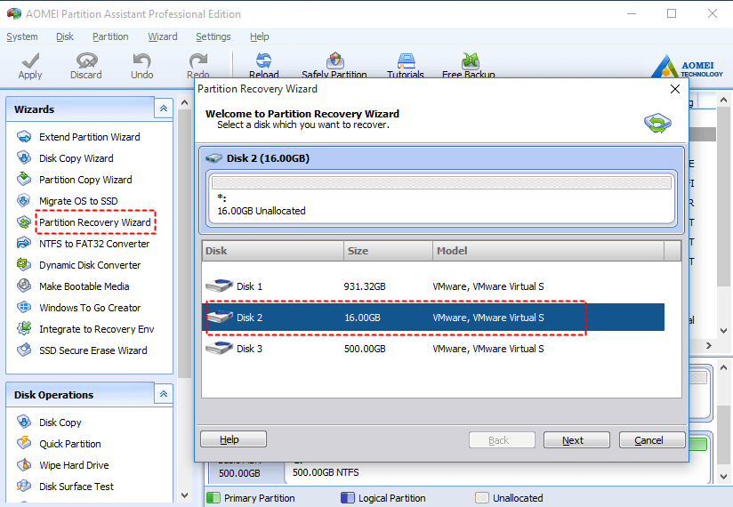Click Migrate OS to SSD icon
This screenshot has width=733, height=507.
(x=24, y=201)
